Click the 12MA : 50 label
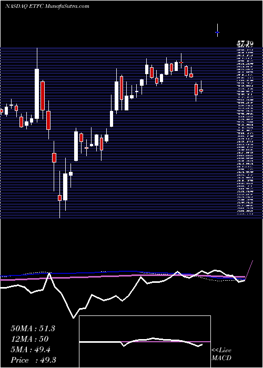Image resolution: width=263 pixels, height=368 pixels. click(x=29, y=339)
